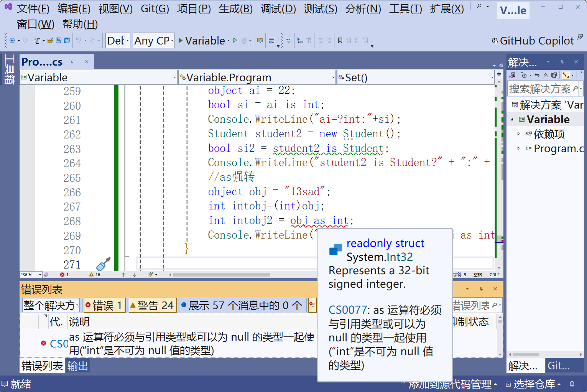Click the spell checker abc icon
The height and width of the screenshot is (392, 587).
[x=288, y=40]
